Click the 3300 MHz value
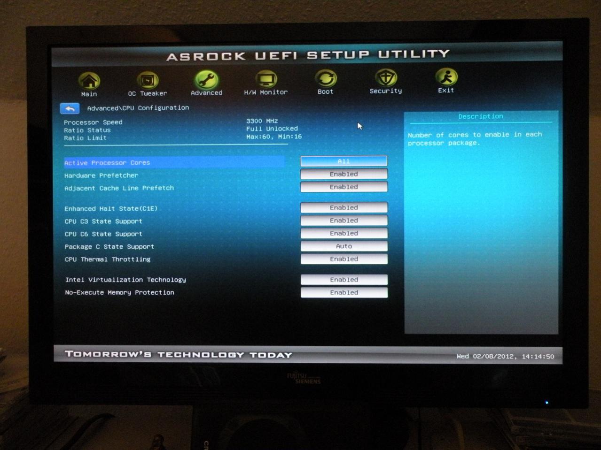 tap(262, 121)
